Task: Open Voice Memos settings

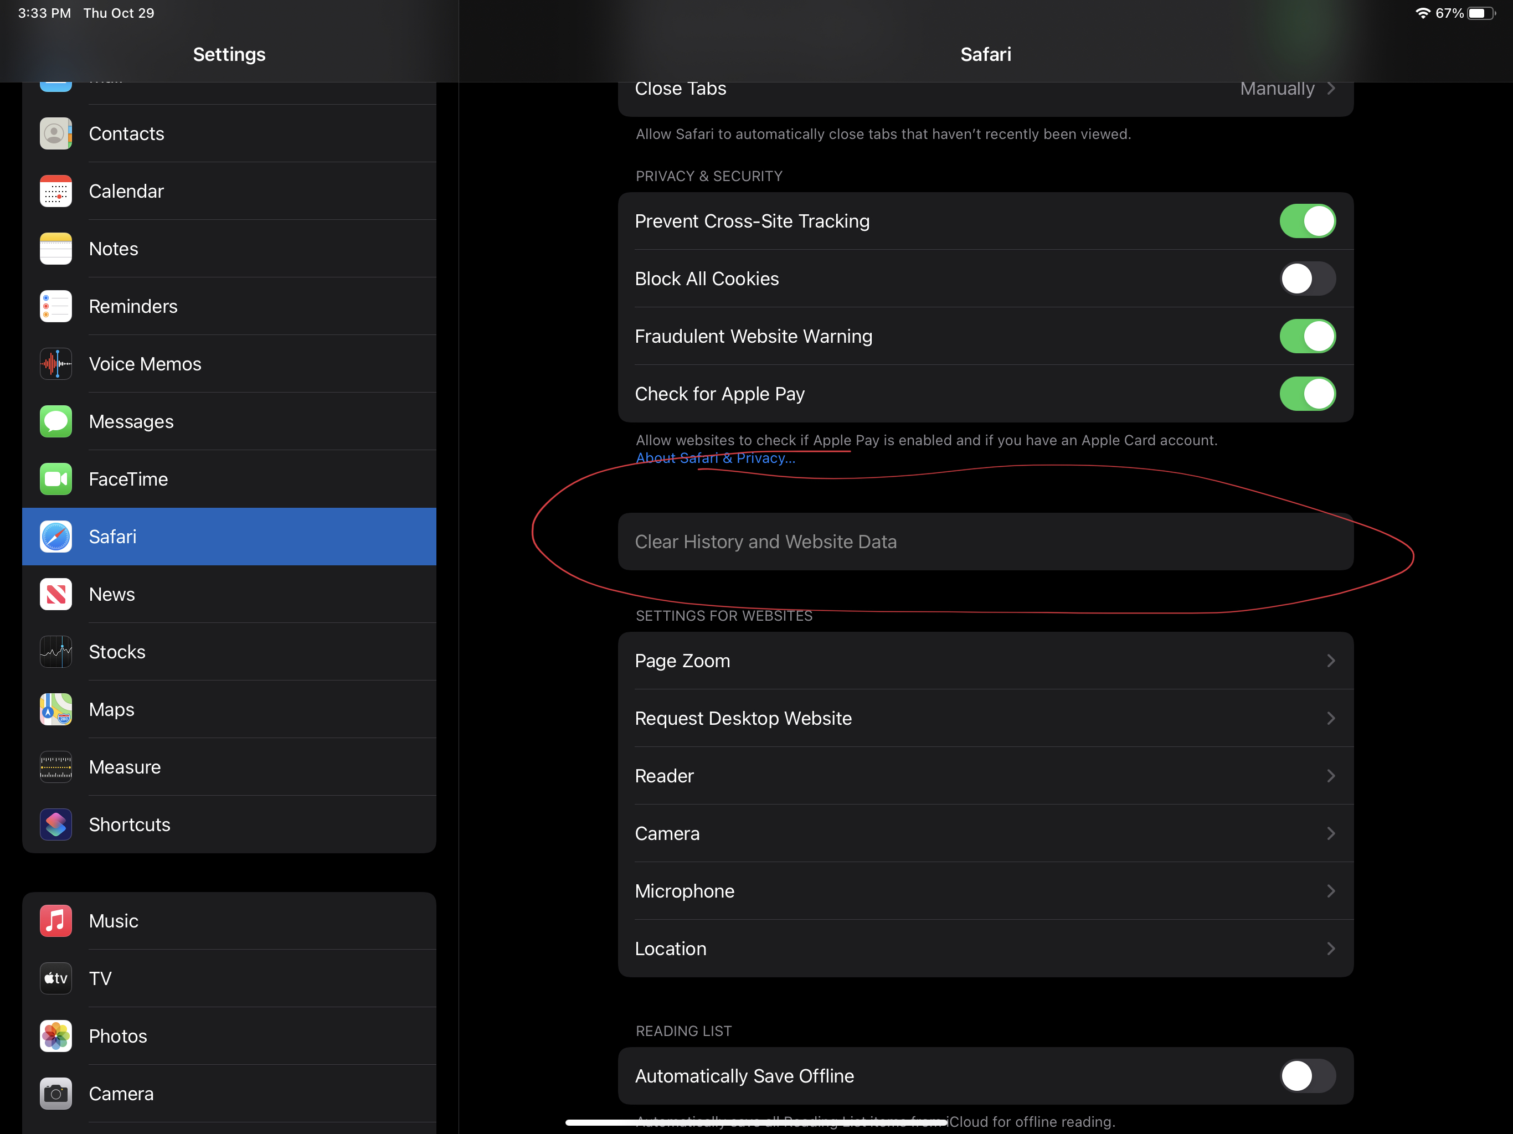Action: tap(229, 364)
